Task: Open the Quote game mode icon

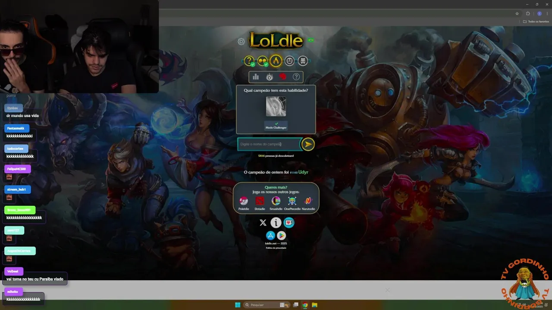Action: click(263, 61)
